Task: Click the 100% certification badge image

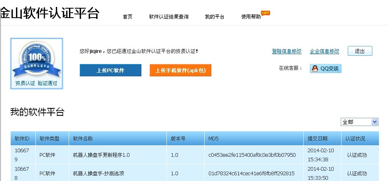Action: click(37, 59)
